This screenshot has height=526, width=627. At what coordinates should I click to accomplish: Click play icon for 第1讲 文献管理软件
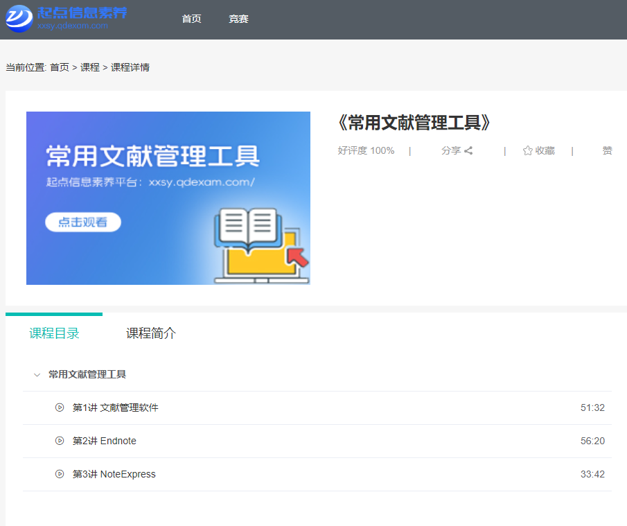coord(60,407)
